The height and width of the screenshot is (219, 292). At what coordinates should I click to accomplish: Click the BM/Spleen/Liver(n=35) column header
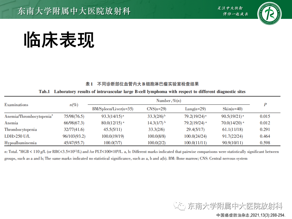pos(113,109)
